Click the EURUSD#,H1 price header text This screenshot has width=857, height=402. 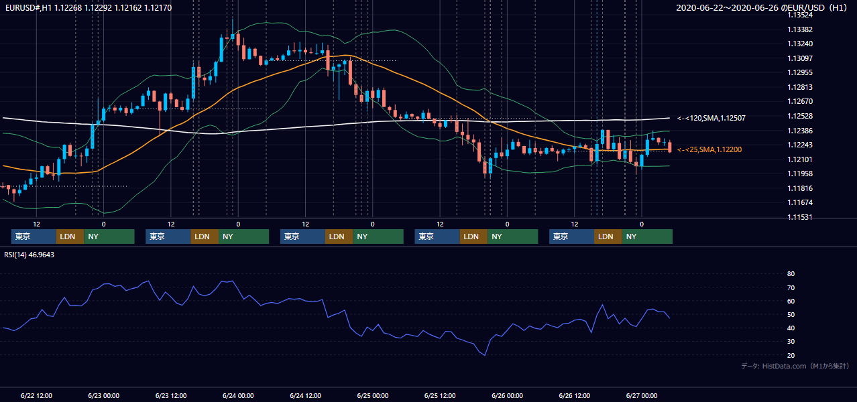click(87, 7)
